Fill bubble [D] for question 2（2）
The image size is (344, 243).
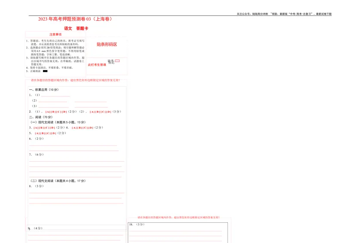(109, 112)
